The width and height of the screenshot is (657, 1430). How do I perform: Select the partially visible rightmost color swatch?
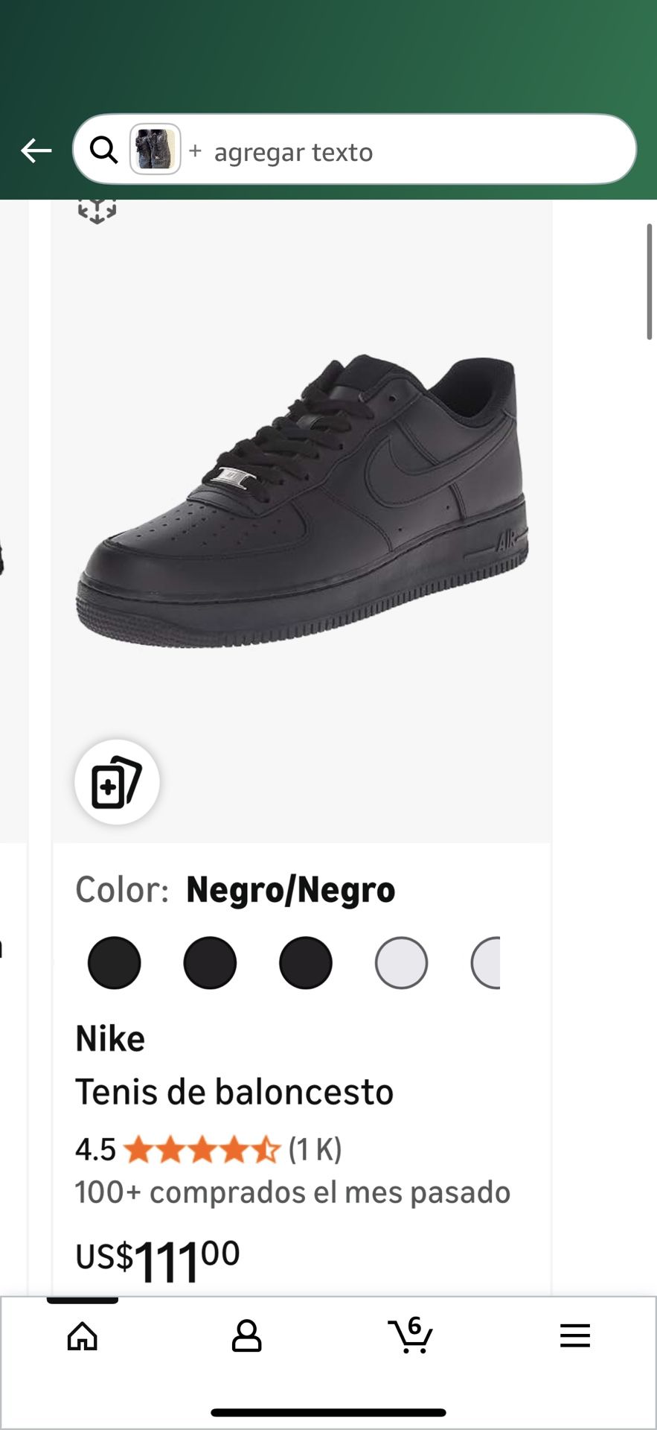491,962
